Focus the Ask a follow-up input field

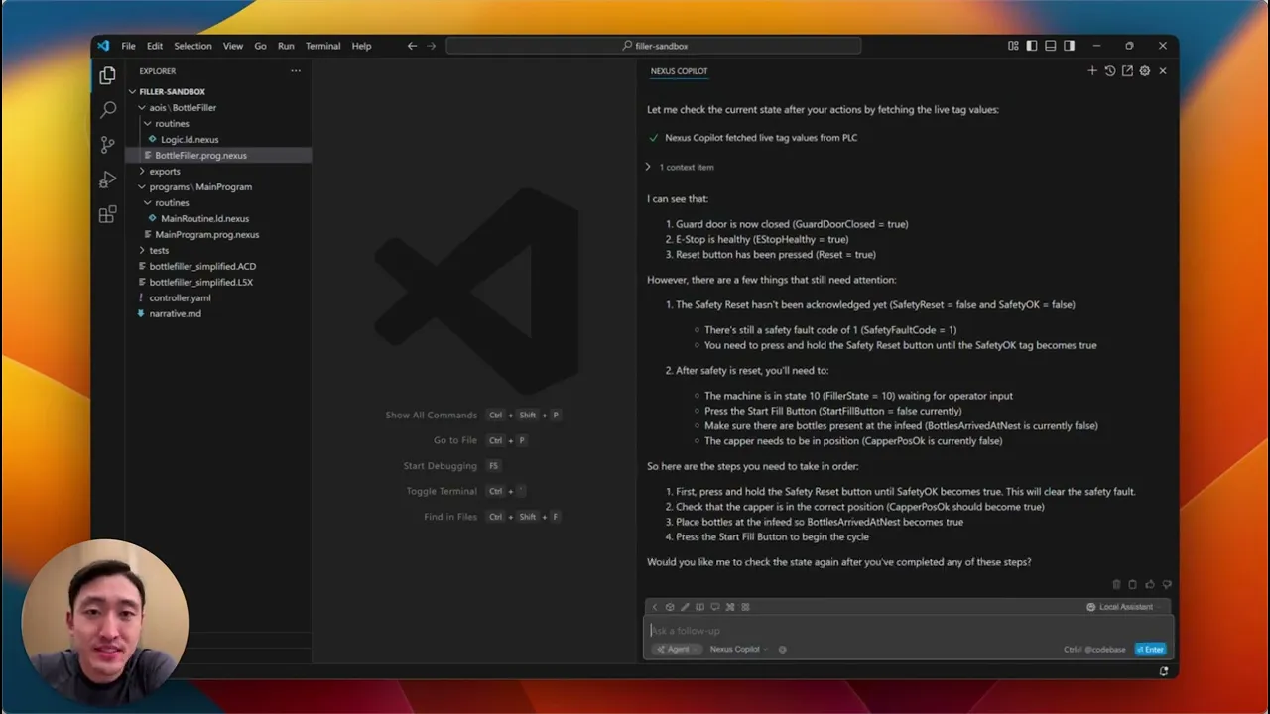coord(908,631)
